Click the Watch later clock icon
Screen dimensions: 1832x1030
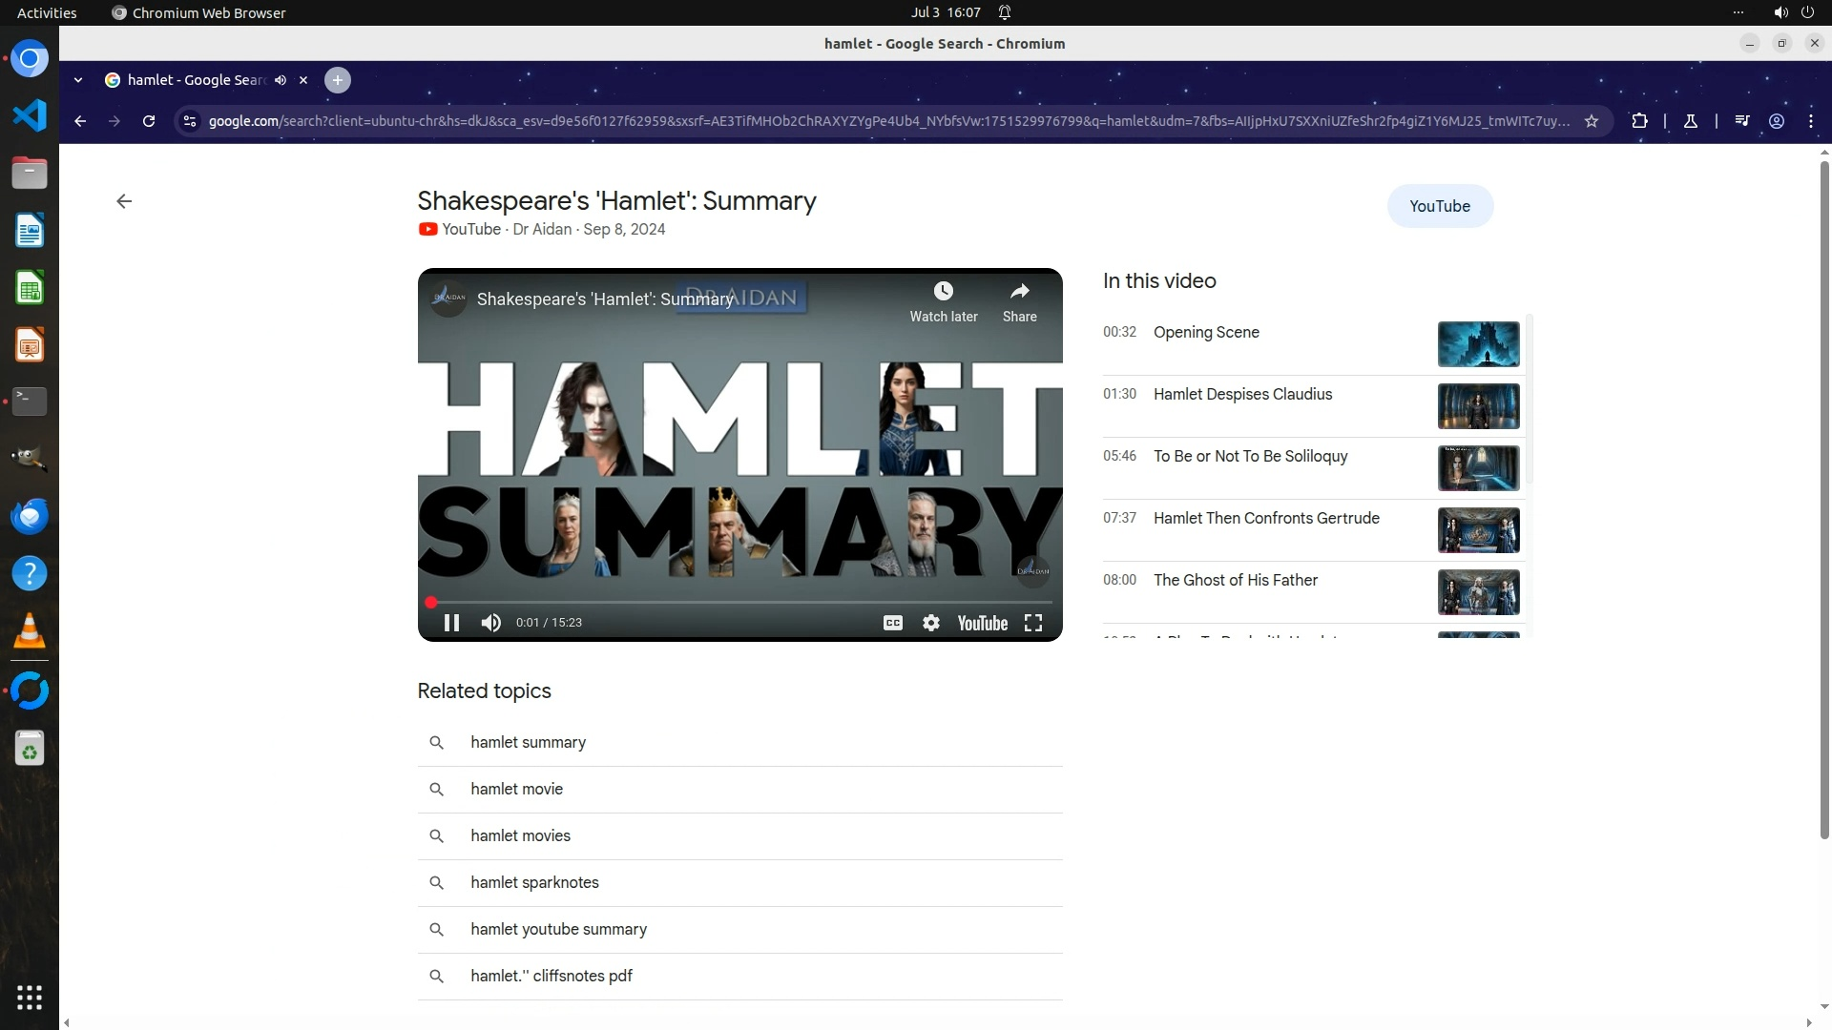point(943,292)
